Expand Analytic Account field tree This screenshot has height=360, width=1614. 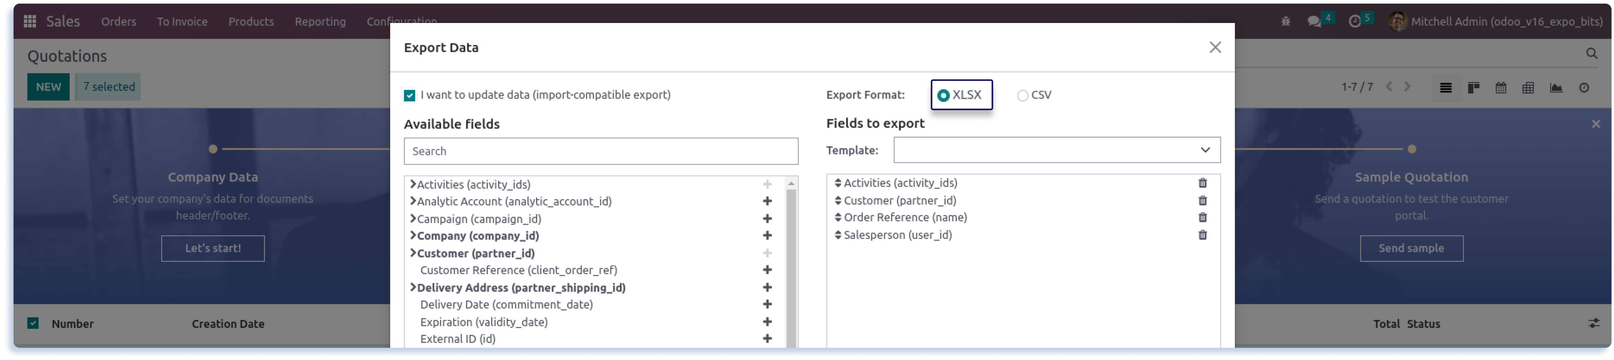pos(414,202)
